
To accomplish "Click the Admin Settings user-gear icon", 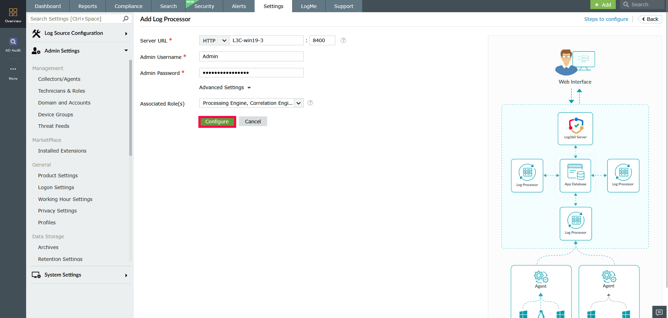I will point(36,51).
